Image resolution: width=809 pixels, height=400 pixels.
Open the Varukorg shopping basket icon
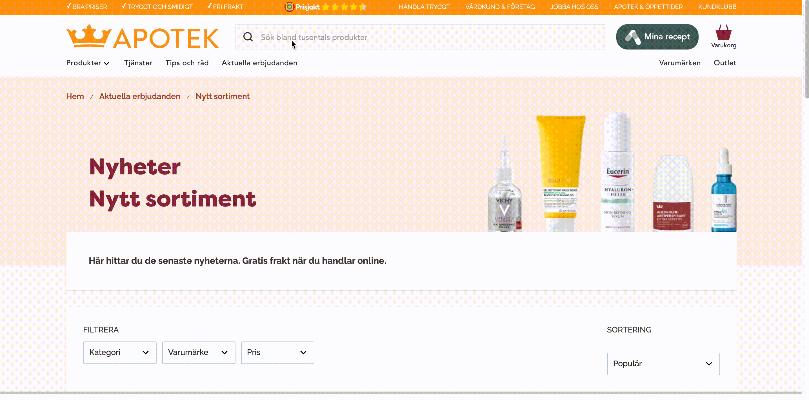(x=724, y=37)
